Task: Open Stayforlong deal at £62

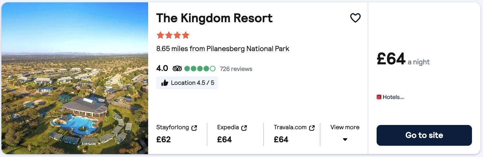Action: coord(177,134)
